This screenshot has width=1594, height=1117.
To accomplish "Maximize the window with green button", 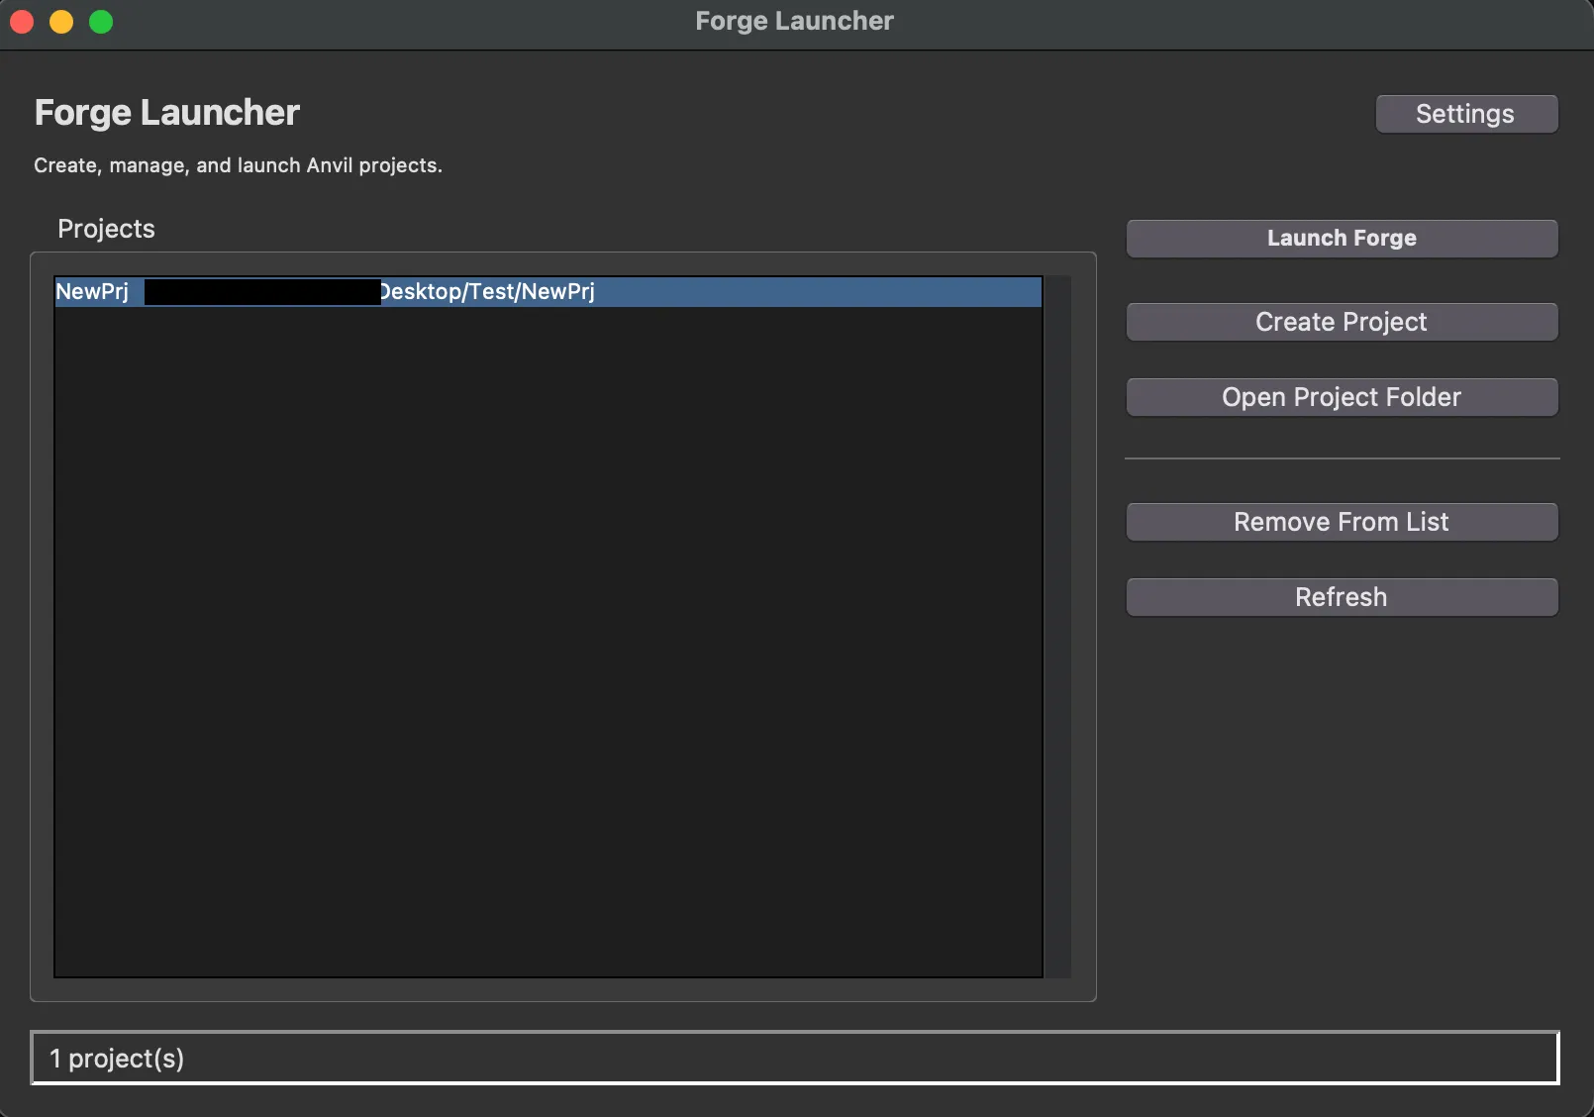I will point(101,22).
